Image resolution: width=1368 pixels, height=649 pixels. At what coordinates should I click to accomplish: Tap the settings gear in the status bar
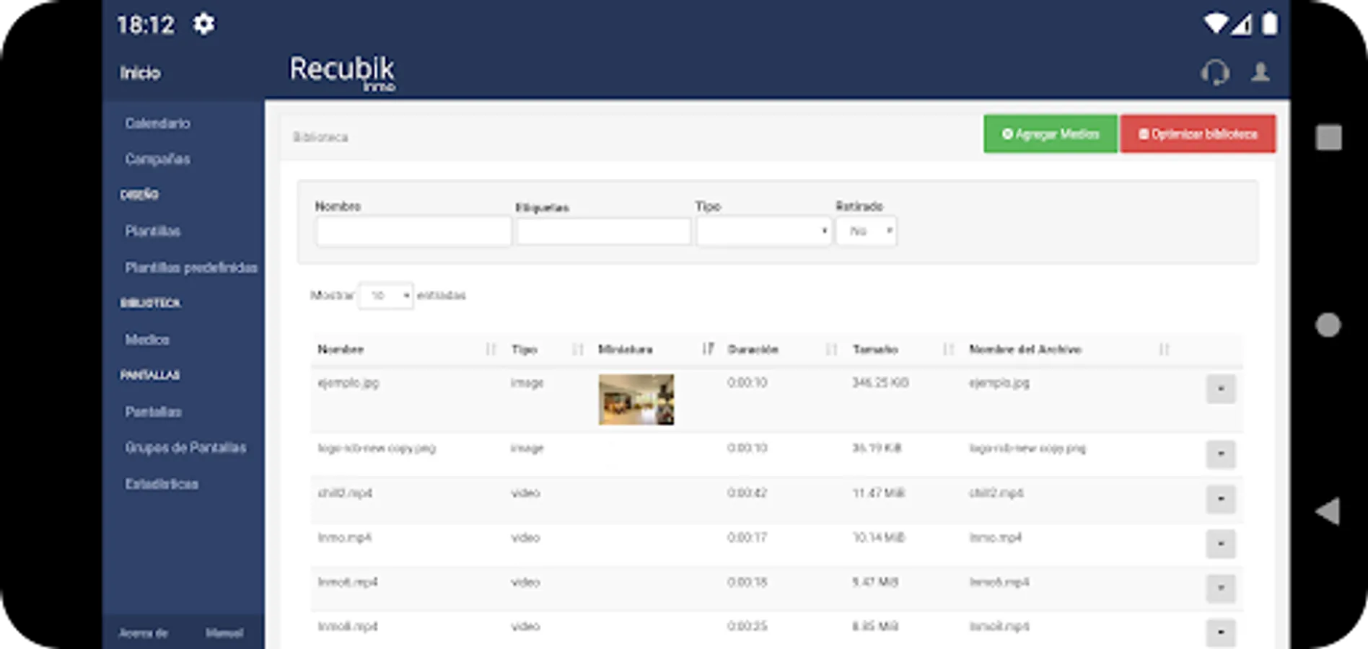pyautogui.click(x=203, y=25)
